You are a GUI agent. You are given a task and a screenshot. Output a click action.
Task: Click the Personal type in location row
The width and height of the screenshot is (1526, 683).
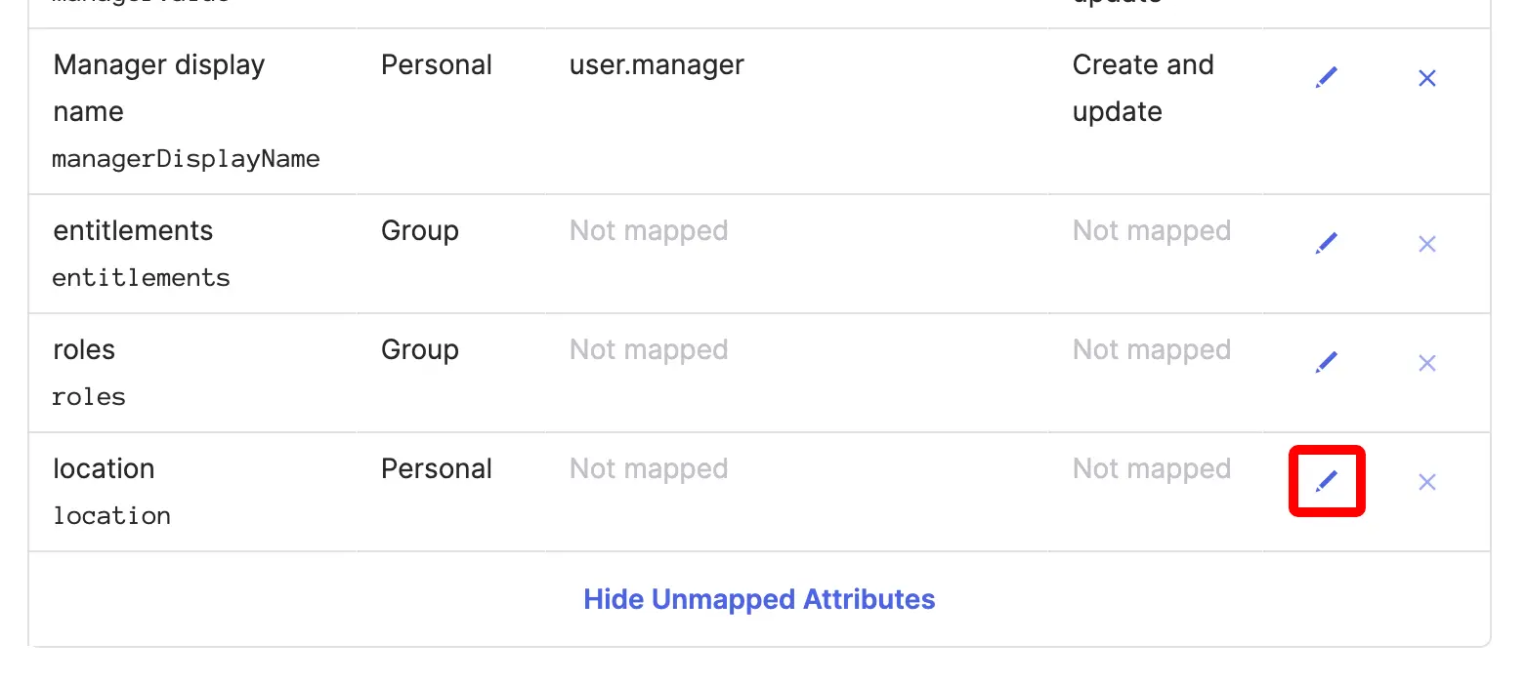tap(437, 469)
